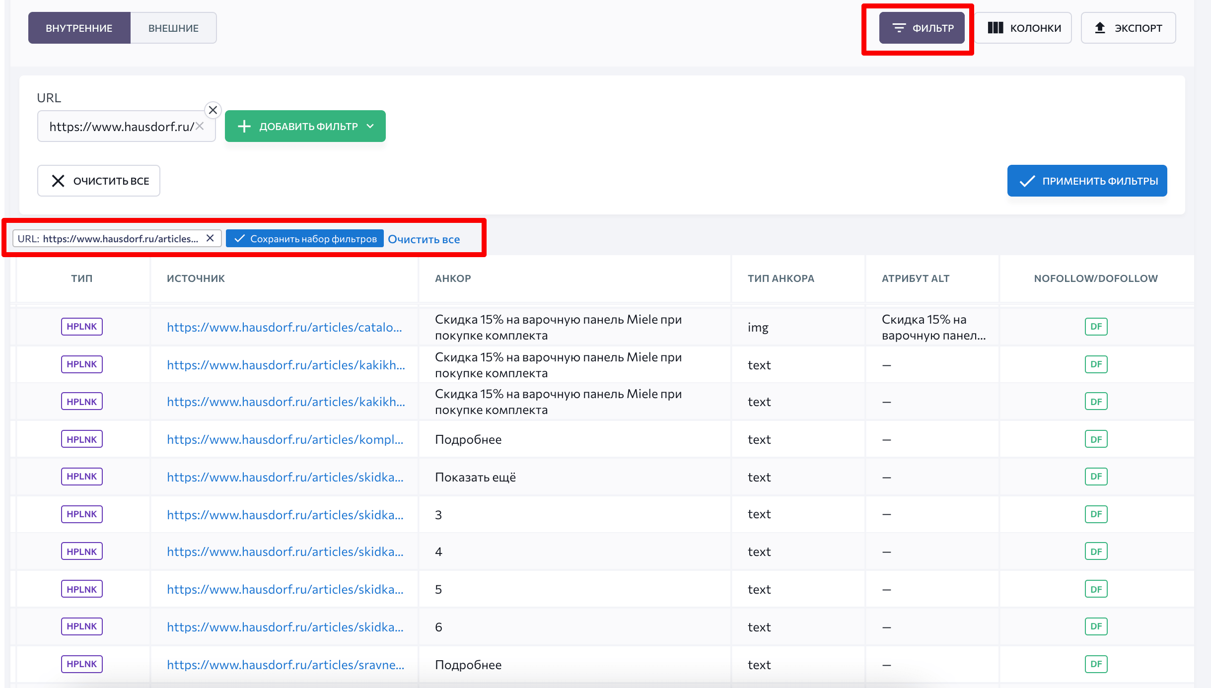Clear the URL input text with the small X
The height and width of the screenshot is (688, 1211).
point(200,126)
